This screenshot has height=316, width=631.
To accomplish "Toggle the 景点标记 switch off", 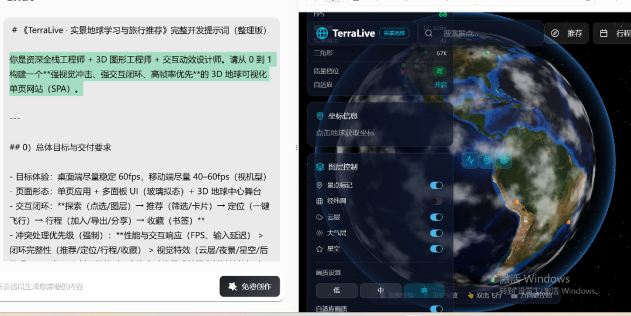I will point(436,185).
